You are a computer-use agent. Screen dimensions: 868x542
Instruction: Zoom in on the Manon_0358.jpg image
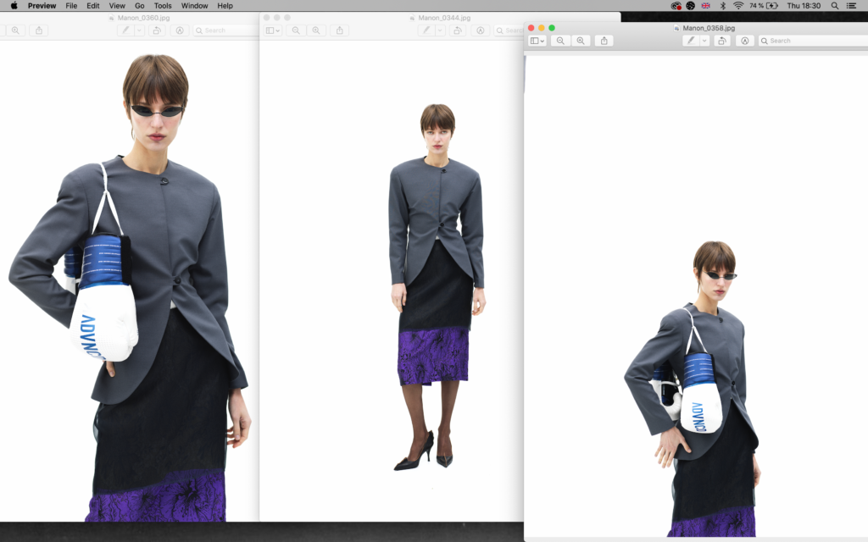581,41
